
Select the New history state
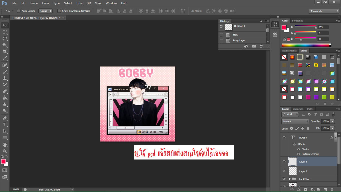point(242,35)
